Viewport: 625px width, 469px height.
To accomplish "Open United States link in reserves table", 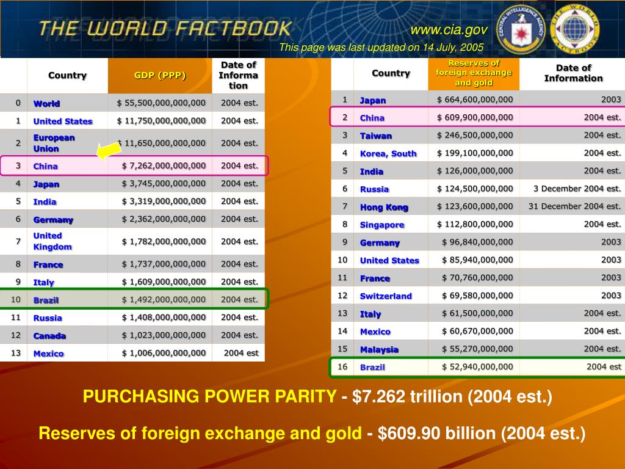I will click(x=389, y=260).
